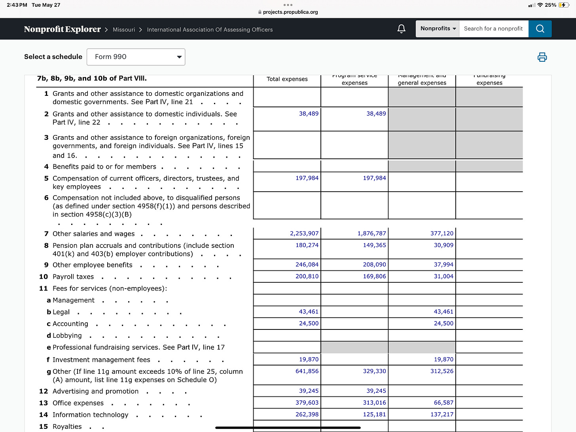Tap the Wi-Fi status icon
This screenshot has height=432, width=576.
pyautogui.click(x=540, y=5)
